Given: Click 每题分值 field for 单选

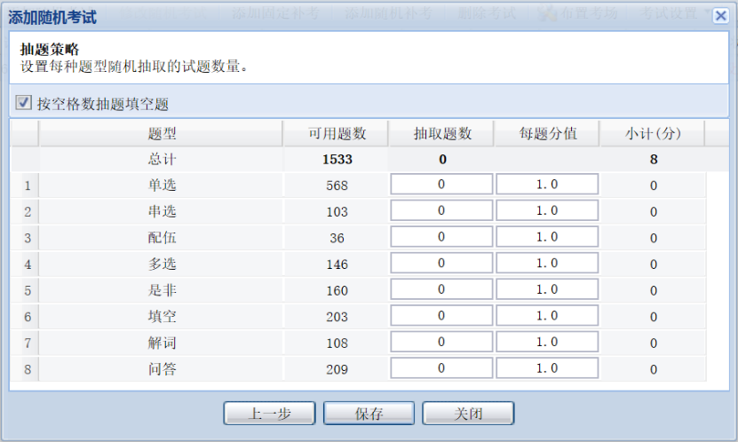Looking at the screenshot, I should [x=547, y=185].
